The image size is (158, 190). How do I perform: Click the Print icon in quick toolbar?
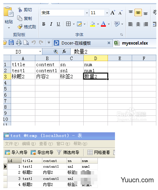(19, 43)
